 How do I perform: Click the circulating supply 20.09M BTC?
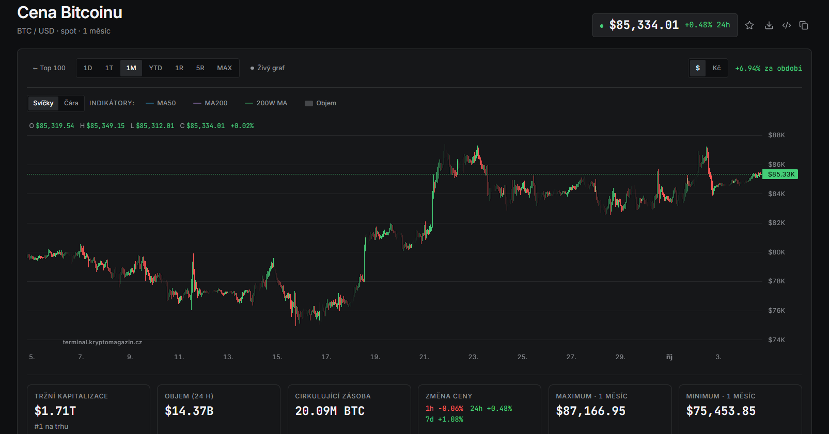click(x=330, y=411)
